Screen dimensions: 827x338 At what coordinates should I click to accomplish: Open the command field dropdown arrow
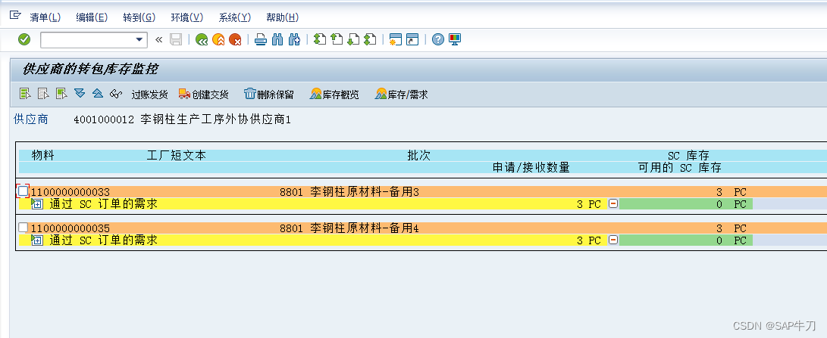139,39
